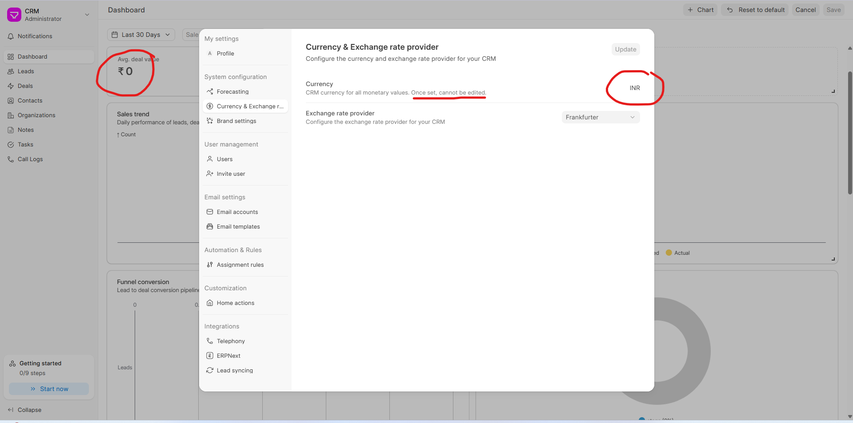Click the Forecasting icon in settings

210,91
